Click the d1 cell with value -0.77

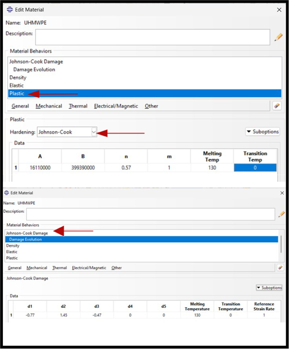(x=30, y=315)
